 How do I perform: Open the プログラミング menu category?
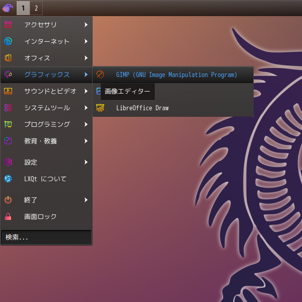point(46,124)
